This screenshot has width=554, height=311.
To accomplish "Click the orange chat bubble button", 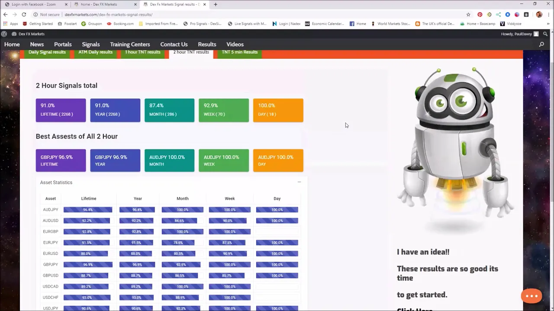I will [531, 296].
